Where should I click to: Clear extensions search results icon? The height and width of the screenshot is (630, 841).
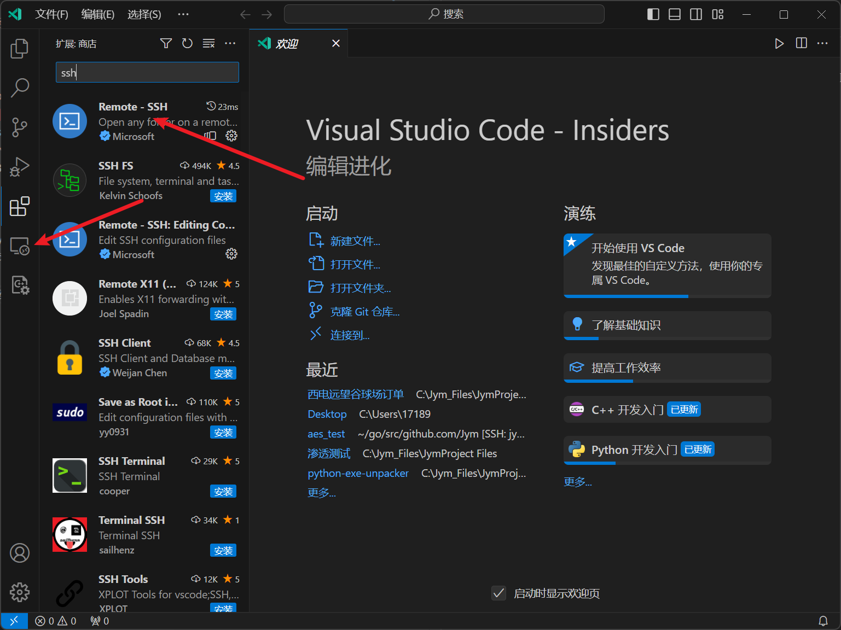click(x=208, y=43)
